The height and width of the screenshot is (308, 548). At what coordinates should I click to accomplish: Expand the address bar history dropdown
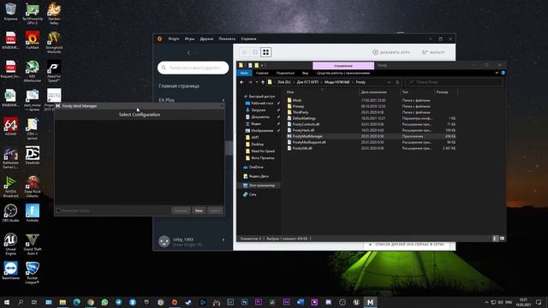389,82
